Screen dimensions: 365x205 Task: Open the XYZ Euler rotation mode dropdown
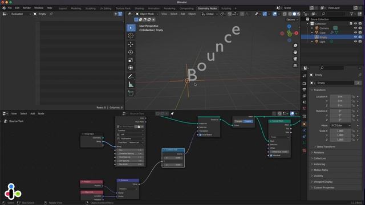tap(340, 125)
